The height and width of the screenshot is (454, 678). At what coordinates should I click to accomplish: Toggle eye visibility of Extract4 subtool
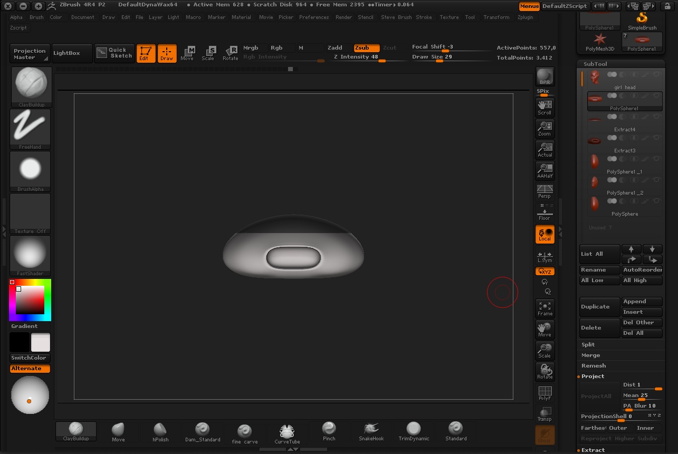coord(657,117)
